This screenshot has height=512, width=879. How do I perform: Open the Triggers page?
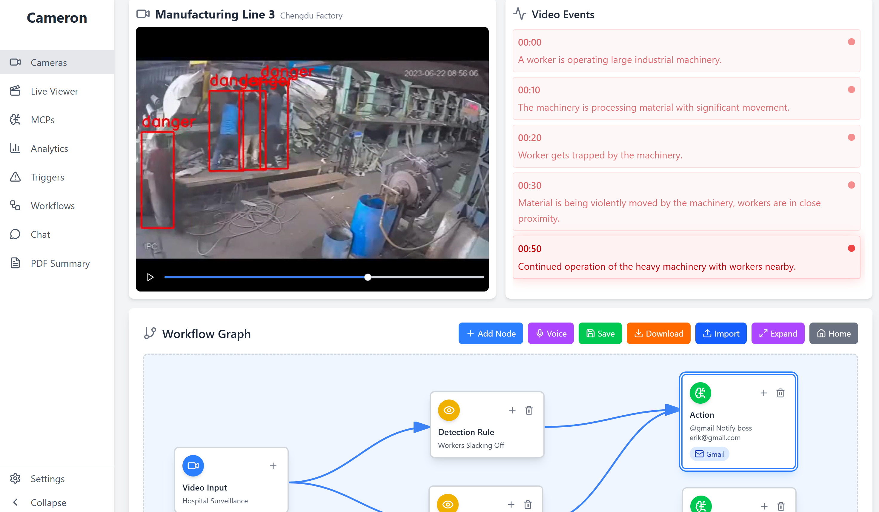pyautogui.click(x=47, y=177)
